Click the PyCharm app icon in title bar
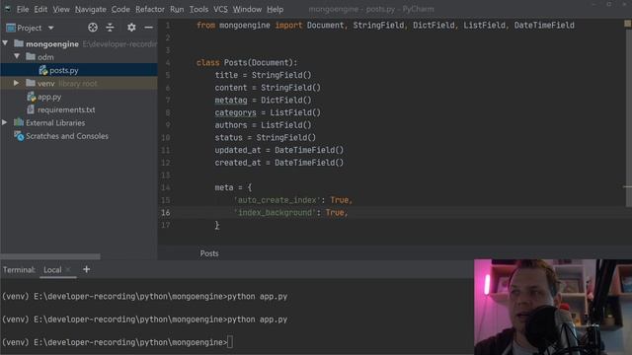 point(8,9)
